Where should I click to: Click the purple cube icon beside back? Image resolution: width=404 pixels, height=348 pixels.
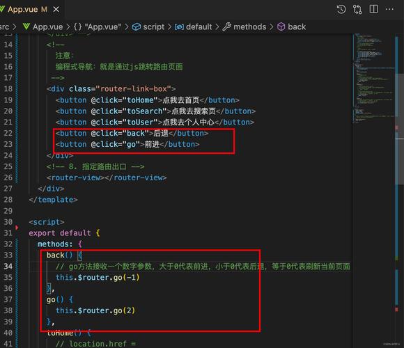click(x=281, y=26)
